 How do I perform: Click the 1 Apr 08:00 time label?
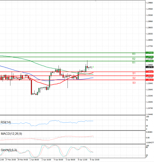(34, 160)
